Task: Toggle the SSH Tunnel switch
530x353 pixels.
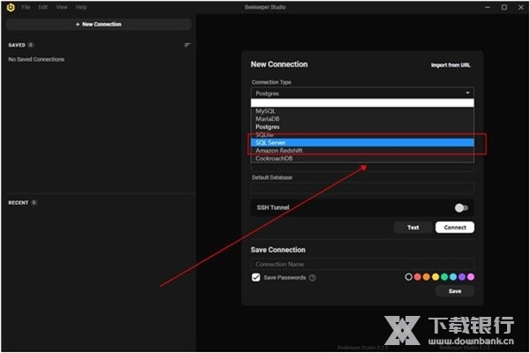Action: (x=460, y=207)
